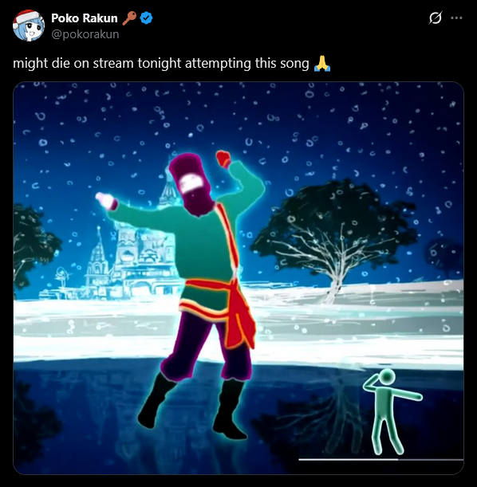Click the dancer's black boots
The image size is (477, 487).
(x=193, y=406)
